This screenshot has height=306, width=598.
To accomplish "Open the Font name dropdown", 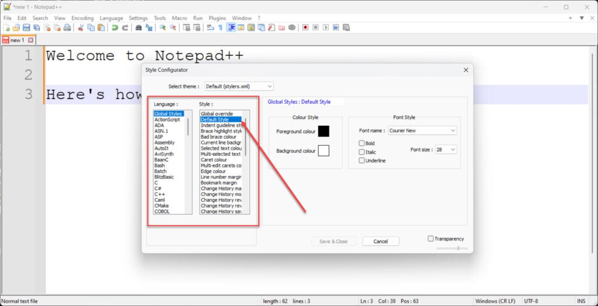I will click(x=422, y=131).
